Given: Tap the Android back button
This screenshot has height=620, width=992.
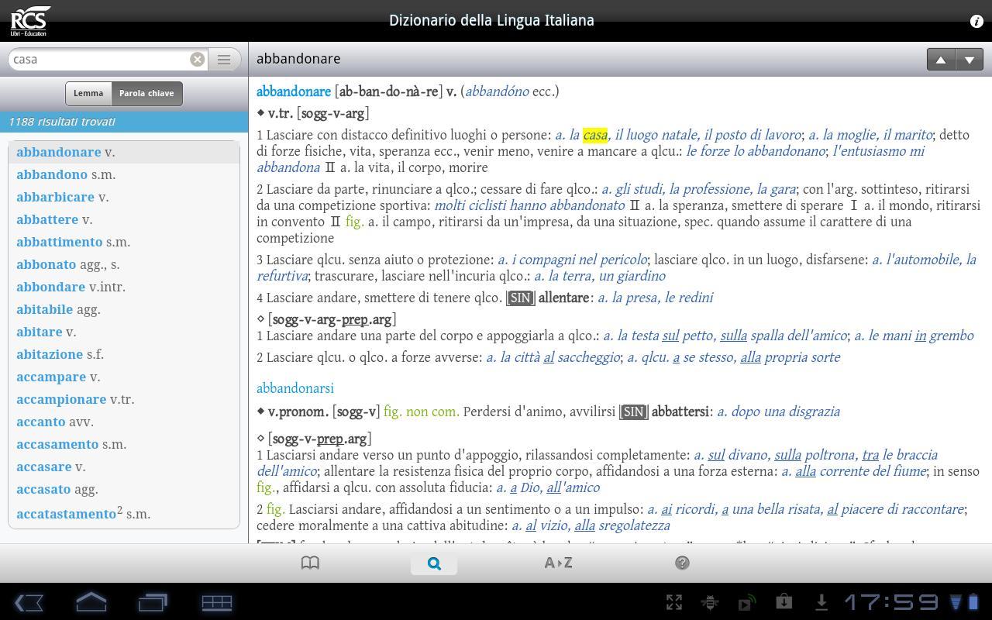Looking at the screenshot, I should 29,602.
